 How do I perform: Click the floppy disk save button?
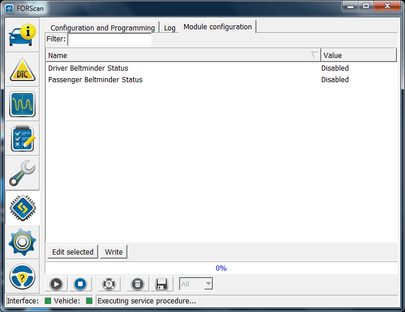tap(162, 284)
